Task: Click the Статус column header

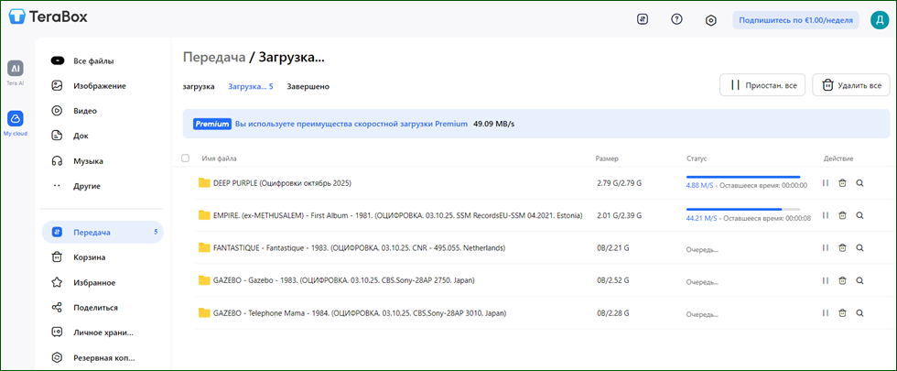Action: [697, 158]
